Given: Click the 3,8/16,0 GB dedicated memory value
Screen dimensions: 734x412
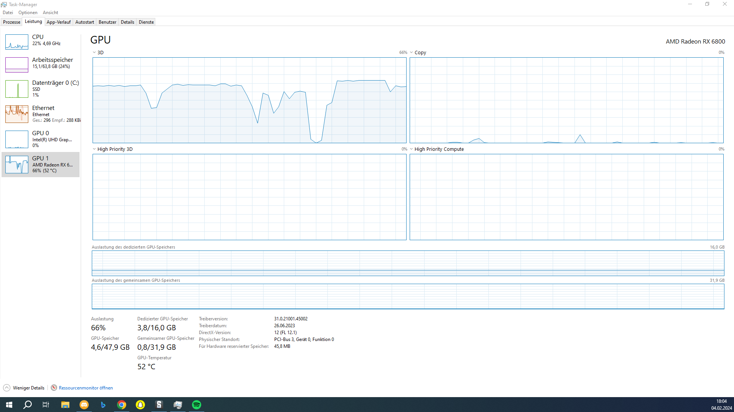Looking at the screenshot, I should tap(156, 328).
